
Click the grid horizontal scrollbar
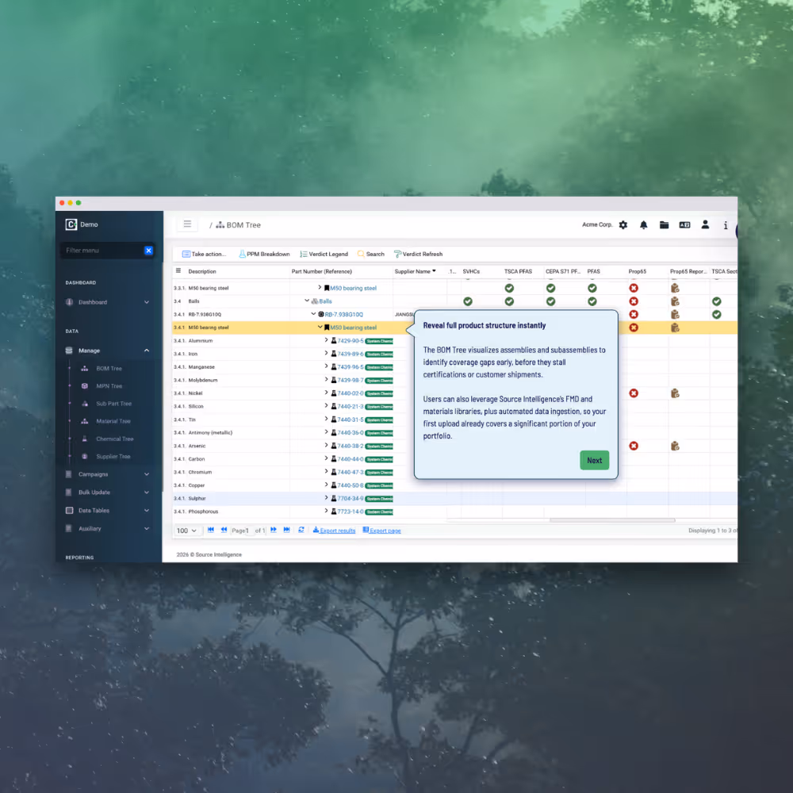612,520
